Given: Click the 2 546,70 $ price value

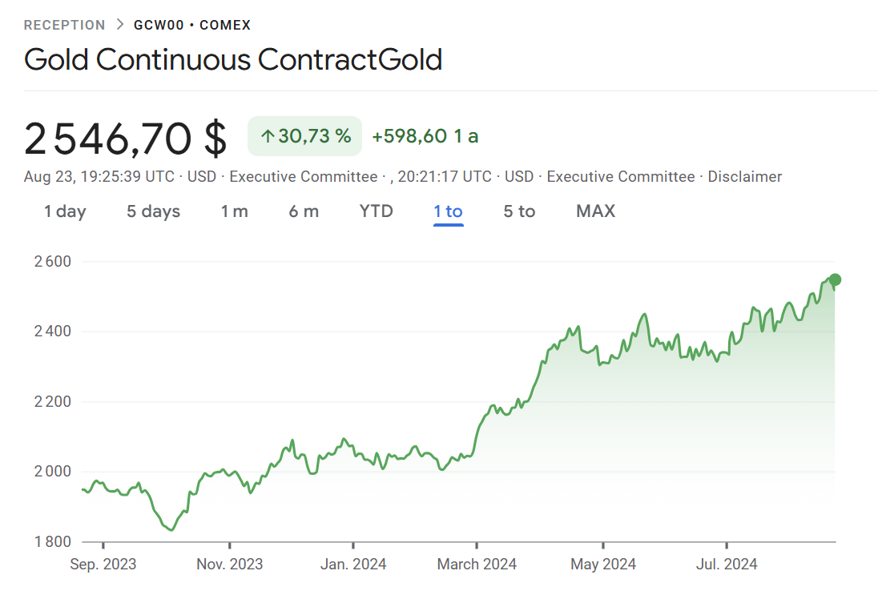Looking at the screenshot, I should tap(126, 138).
